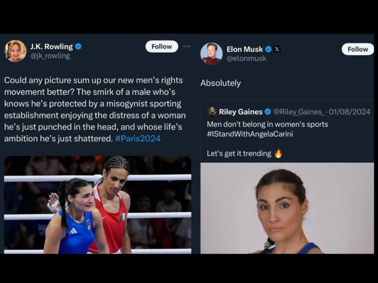Click J.K. Rowling's profile avatar
Screen dimensions: 378x283
click(16, 51)
